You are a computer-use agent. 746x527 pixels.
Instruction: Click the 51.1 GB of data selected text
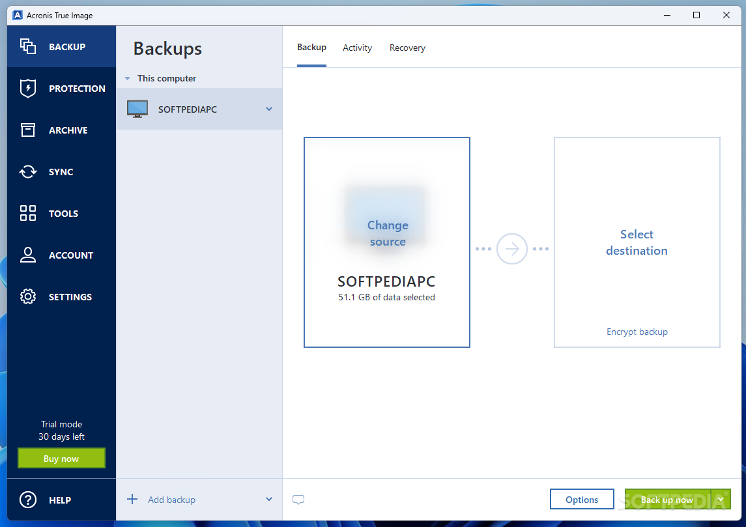pyautogui.click(x=386, y=297)
